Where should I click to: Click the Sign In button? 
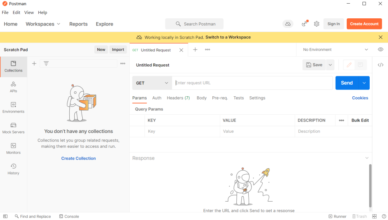(x=333, y=24)
